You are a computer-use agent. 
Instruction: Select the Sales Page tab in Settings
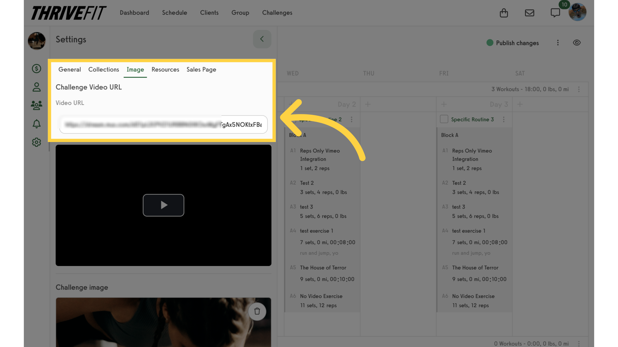(x=201, y=69)
